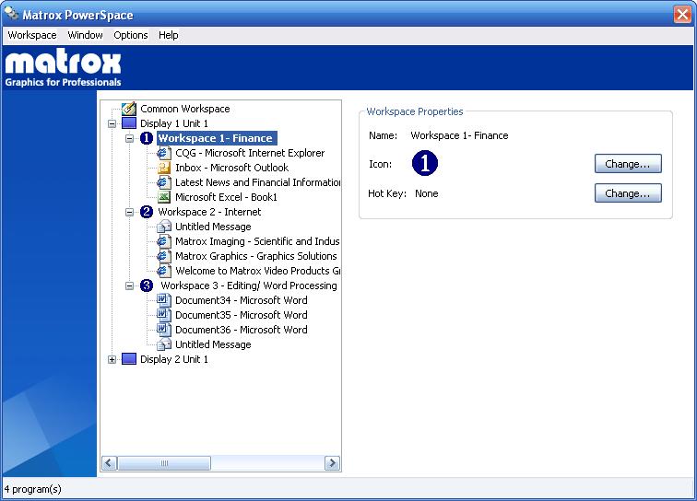697x501 pixels.
Task: Expand the Display 2 Unit 1 node
Action: tap(112, 359)
